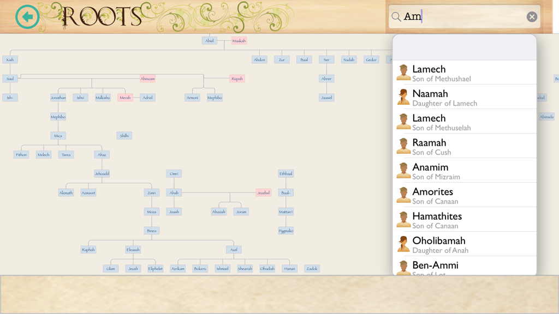Select the Zadok node at the bottom

tap(311, 268)
